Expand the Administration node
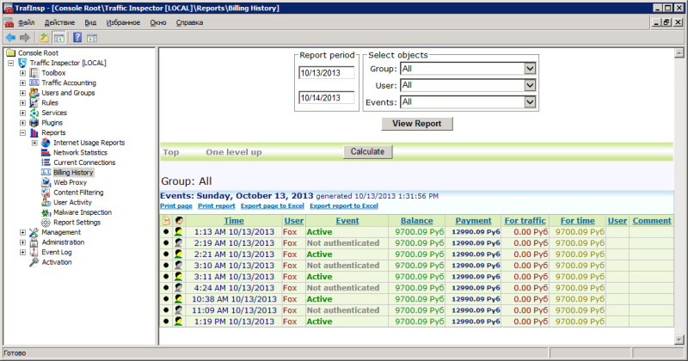The height and width of the screenshot is (361, 688). click(x=23, y=242)
